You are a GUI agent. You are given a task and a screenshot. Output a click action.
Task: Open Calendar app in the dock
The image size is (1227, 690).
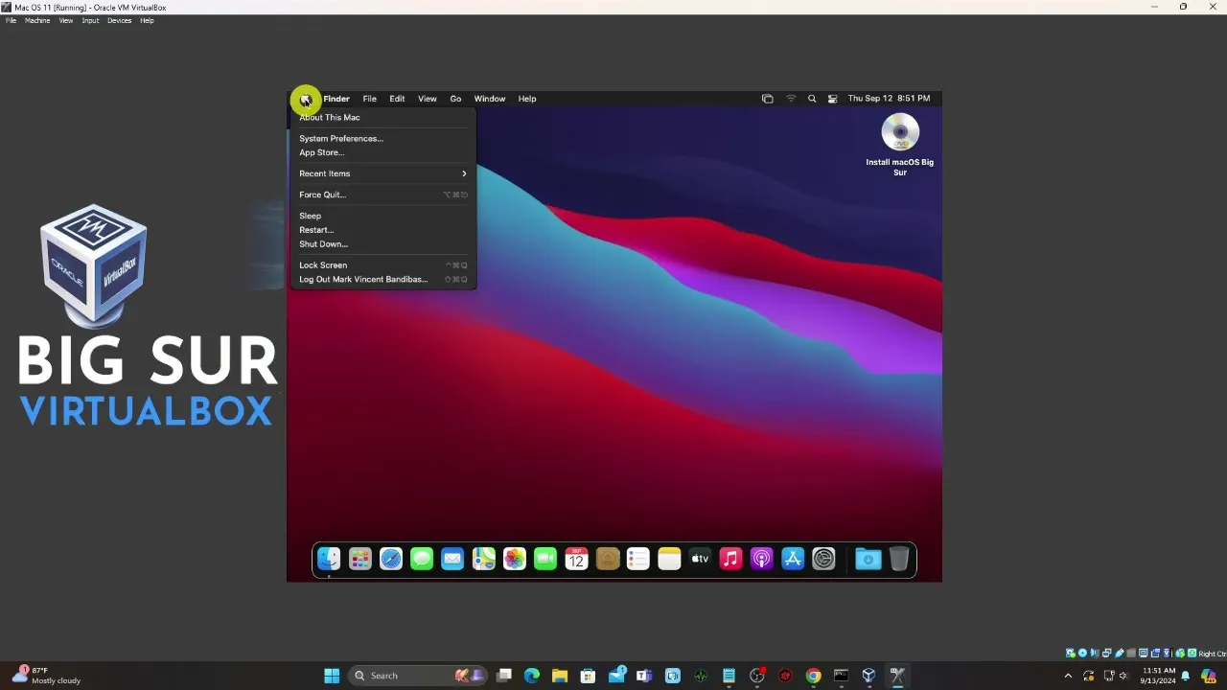[576, 559]
